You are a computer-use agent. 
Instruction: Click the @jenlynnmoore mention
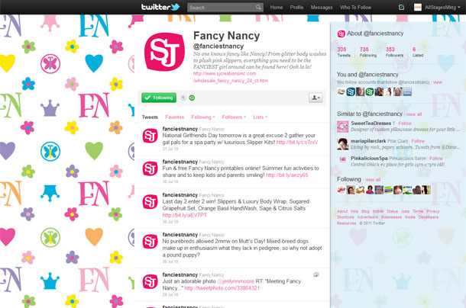pyautogui.click(x=236, y=281)
